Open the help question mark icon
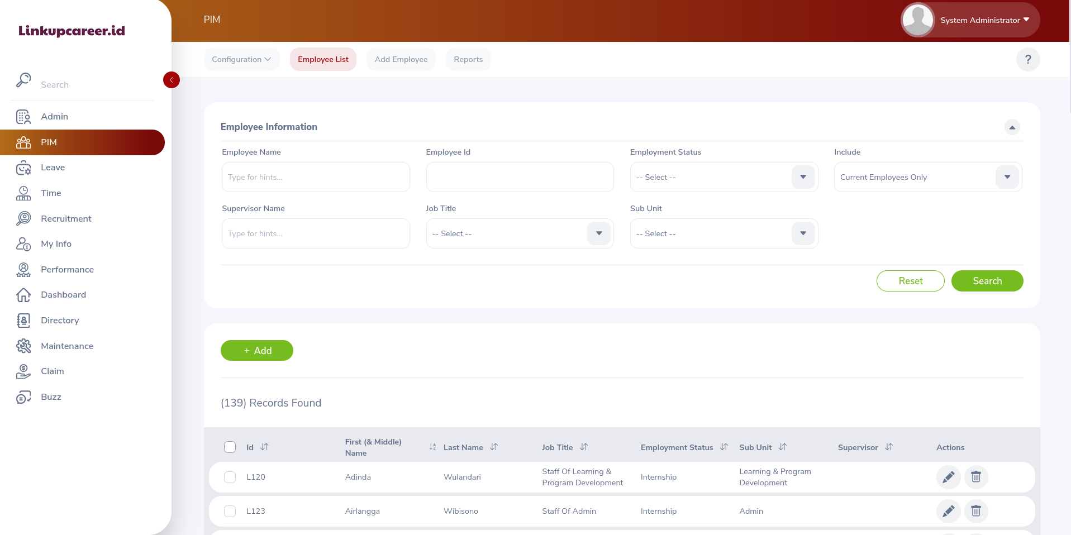The height and width of the screenshot is (535, 1071). [1027, 60]
